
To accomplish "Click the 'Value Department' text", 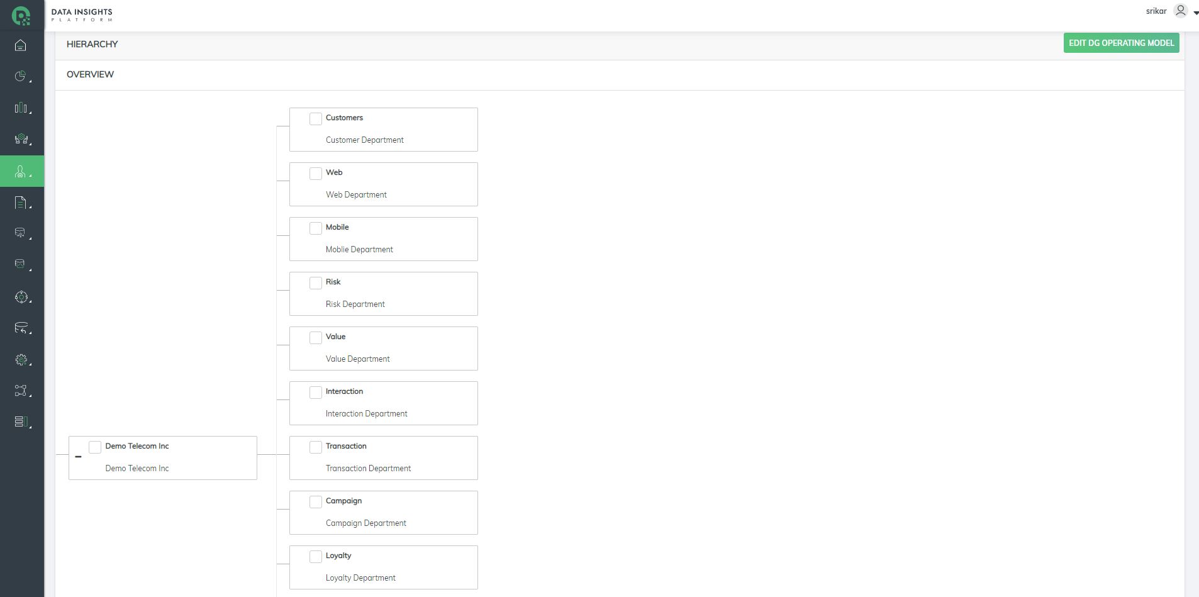I will pyautogui.click(x=358, y=359).
